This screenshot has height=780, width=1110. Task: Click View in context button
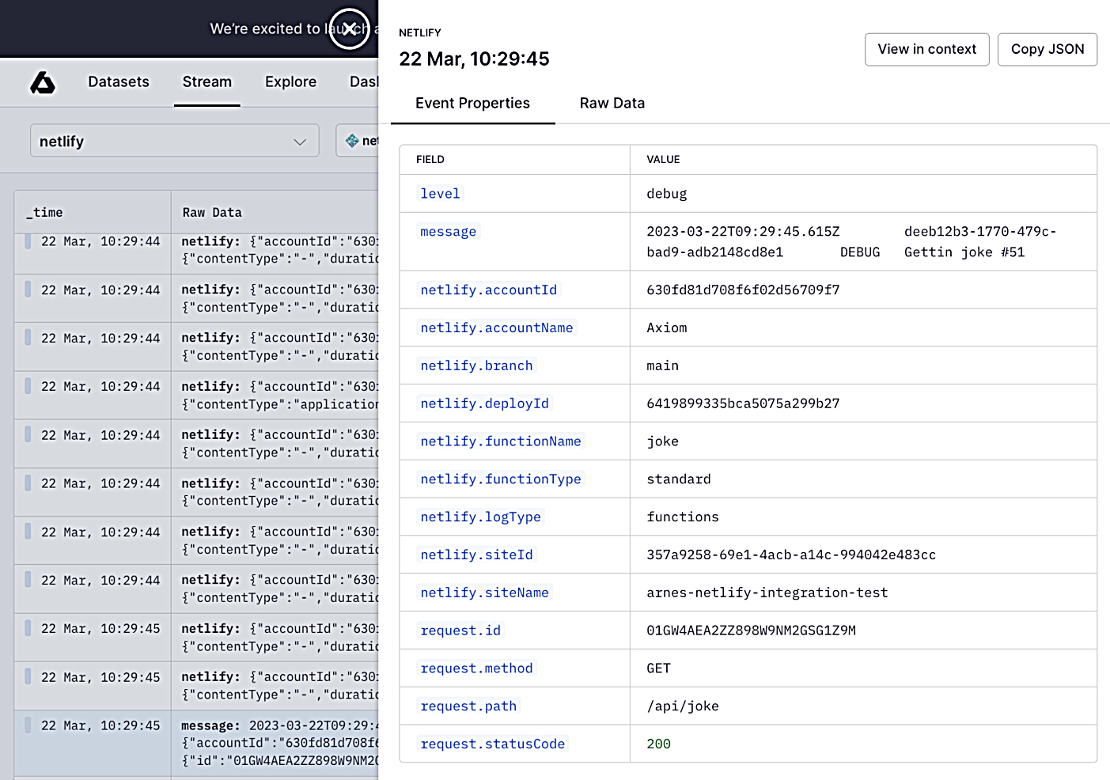tap(927, 49)
